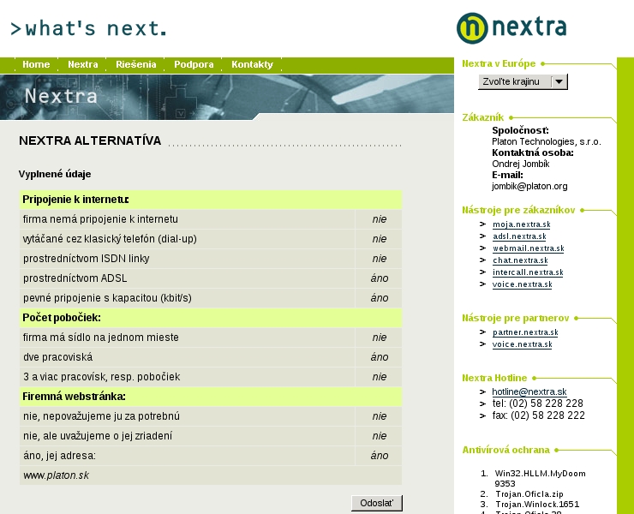Open partner.nextra.sk link
Viewport: 634px width, 514px height.
click(x=525, y=332)
